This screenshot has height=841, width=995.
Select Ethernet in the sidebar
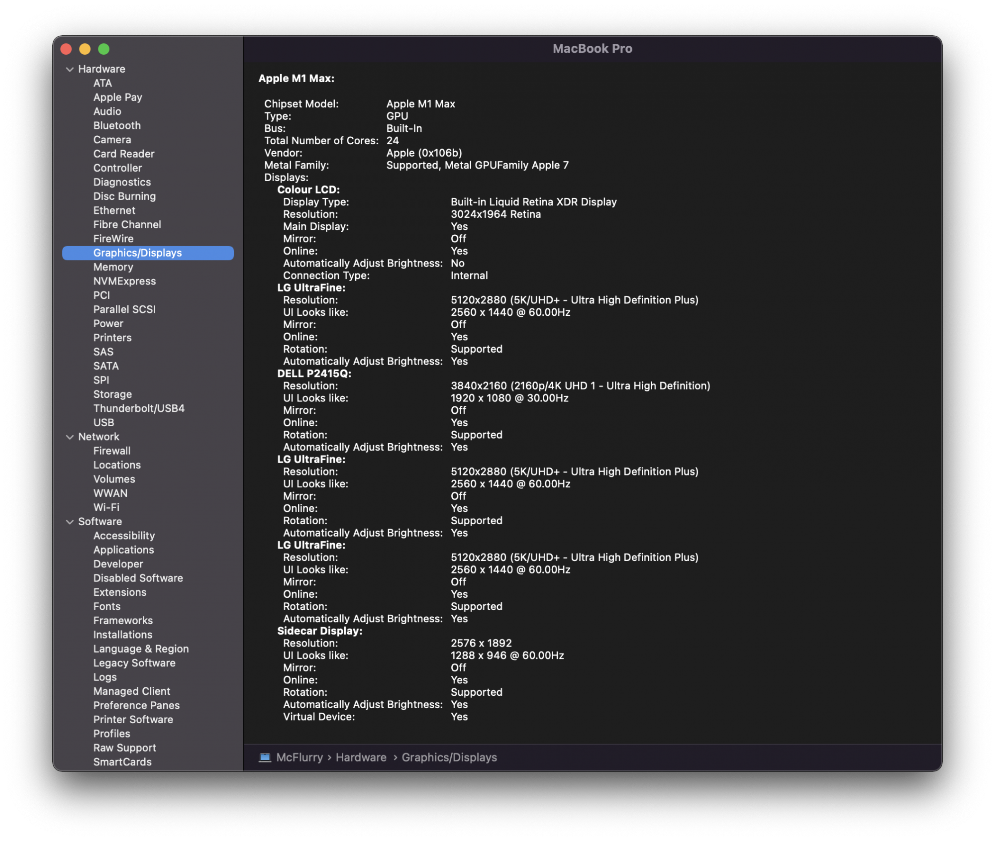[x=114, y=210]
